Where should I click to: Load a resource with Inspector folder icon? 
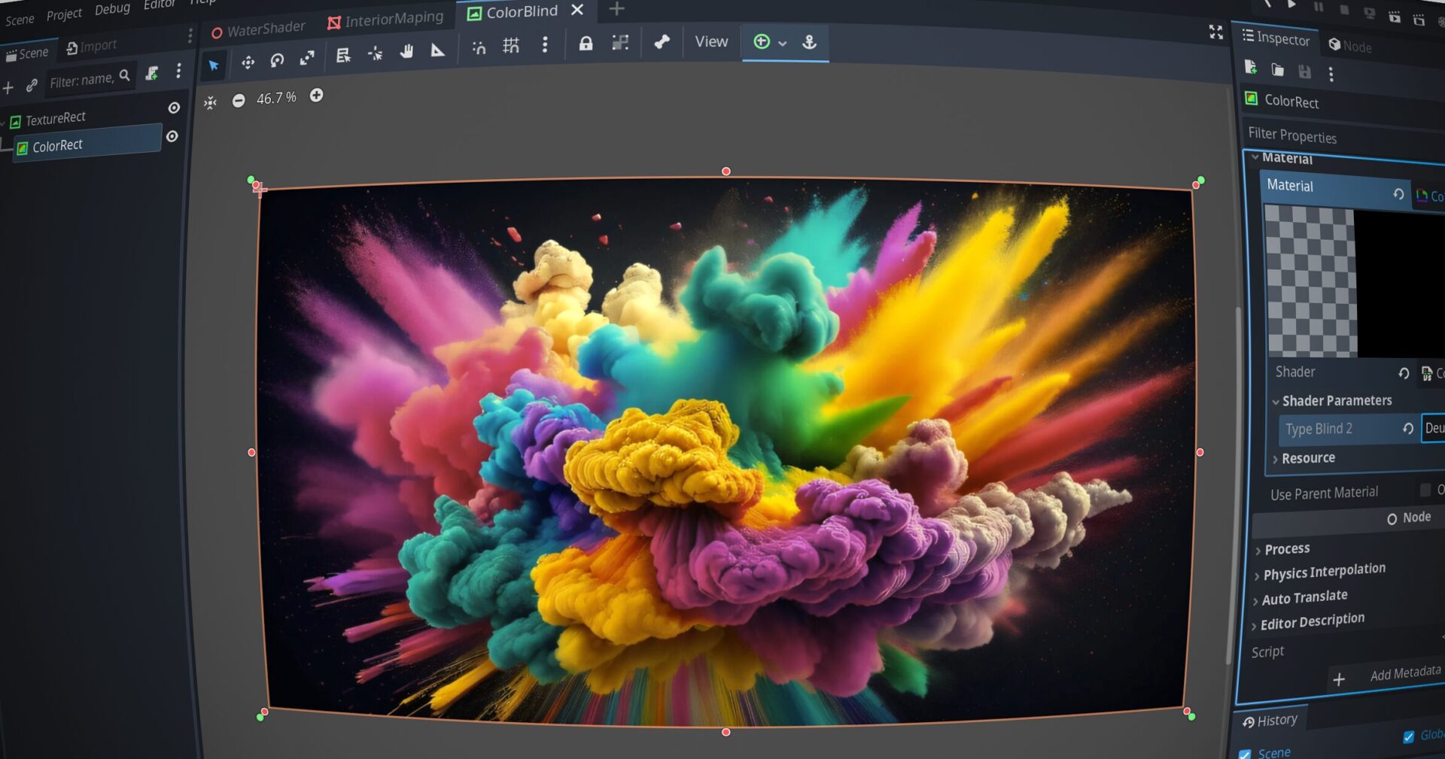[x=1278, y=70]
